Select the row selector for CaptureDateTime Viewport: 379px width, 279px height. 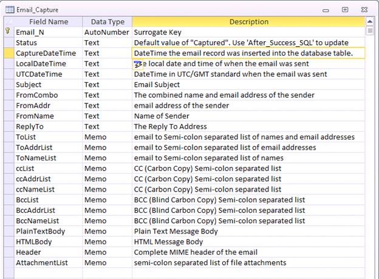point(7,53)
